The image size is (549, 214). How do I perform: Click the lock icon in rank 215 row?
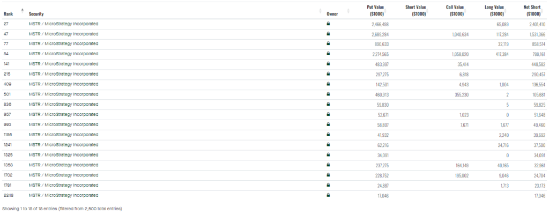coord(328,74)
